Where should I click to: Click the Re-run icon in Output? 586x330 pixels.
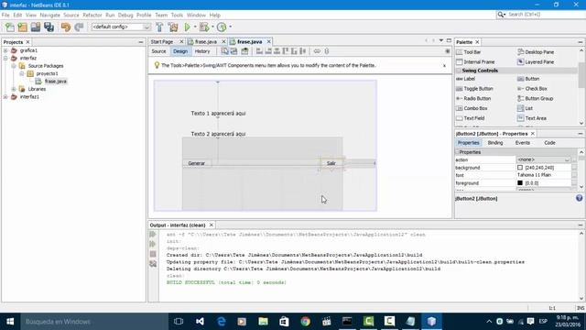[153, 235]
